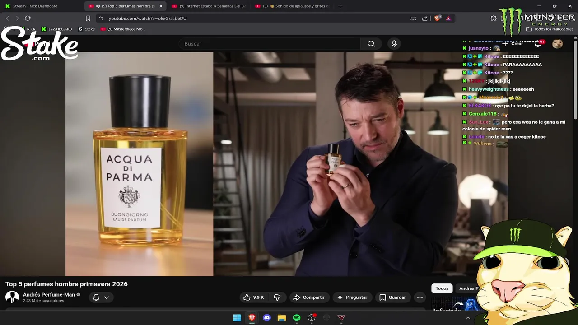The width and height of the screenshot is (578, 325).
Task: Open Masterpiece Mo... bookmark
Action: (x=123, y=29)
